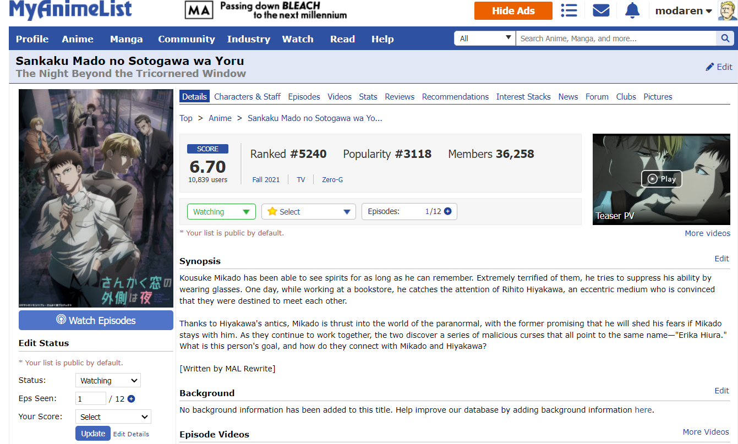Open sidebar Your Score Select dropdown
This screenshot has height=444, width=738.
[x=113, y=416]
